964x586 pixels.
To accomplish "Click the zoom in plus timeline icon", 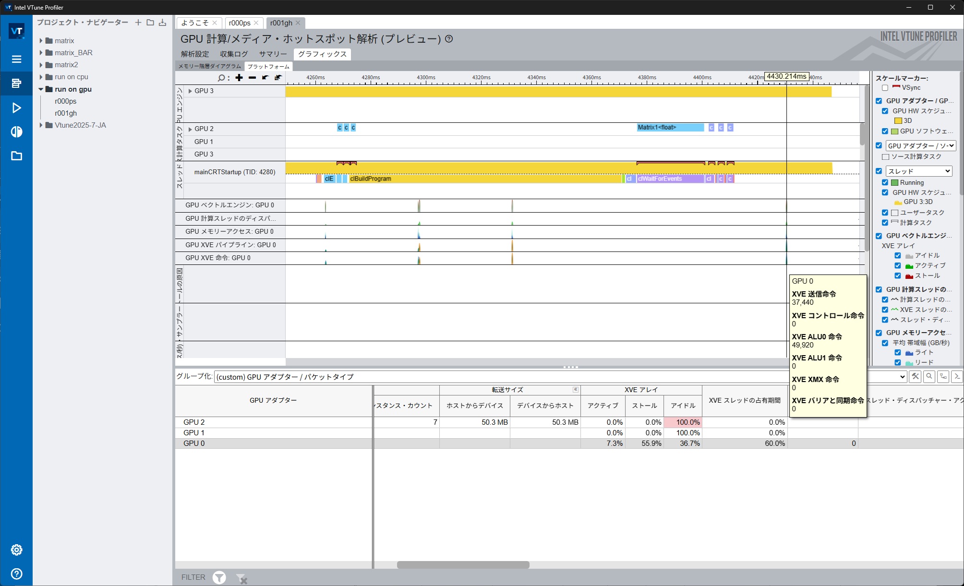I will [239, 77].
